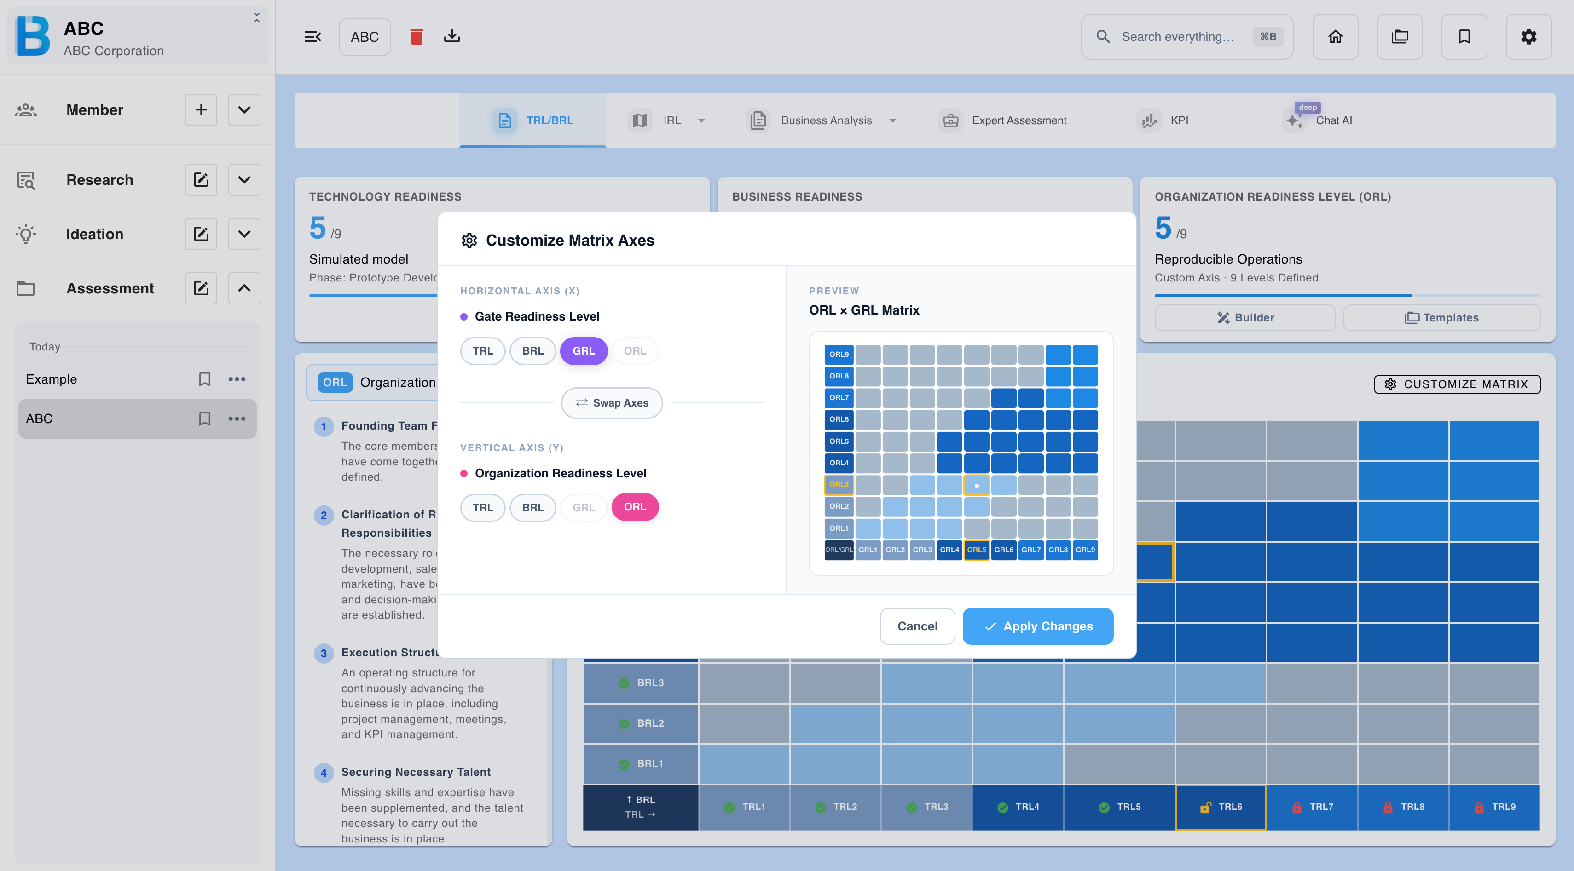Click Swap Axes button
Screen dimensions: 1574x871
click(612, 403)
